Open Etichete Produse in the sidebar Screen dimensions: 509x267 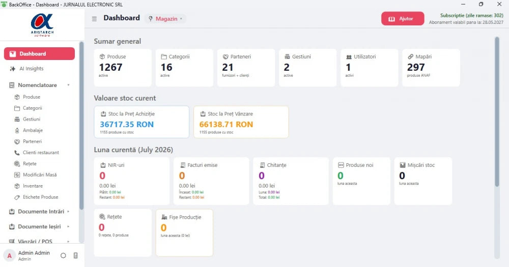41,197
